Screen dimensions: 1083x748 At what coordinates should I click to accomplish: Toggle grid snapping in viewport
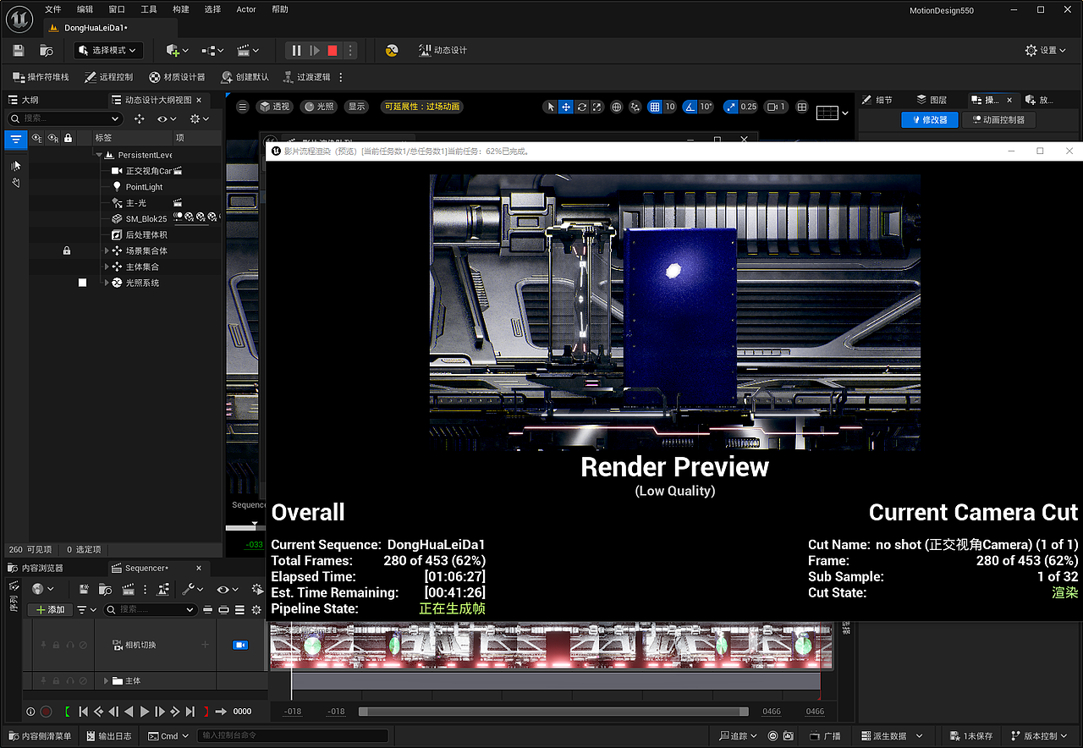(x=654, y=107)
